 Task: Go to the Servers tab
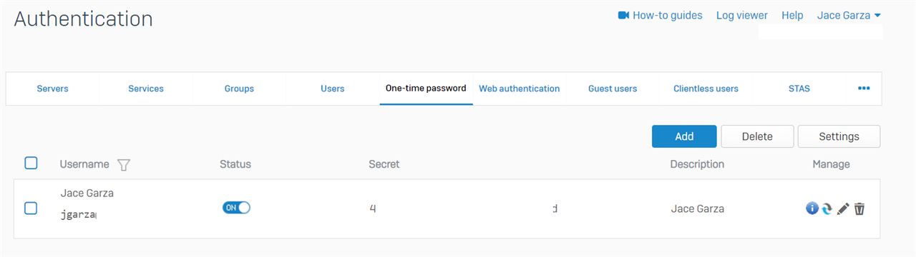pos(53,89)
